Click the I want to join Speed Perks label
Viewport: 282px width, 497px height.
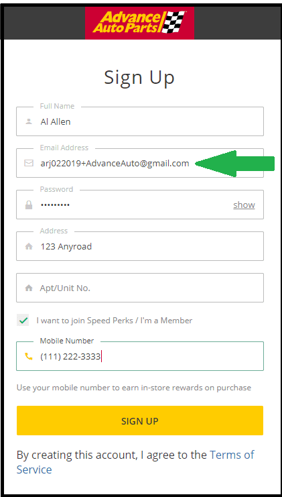click(x=115, y=321)
